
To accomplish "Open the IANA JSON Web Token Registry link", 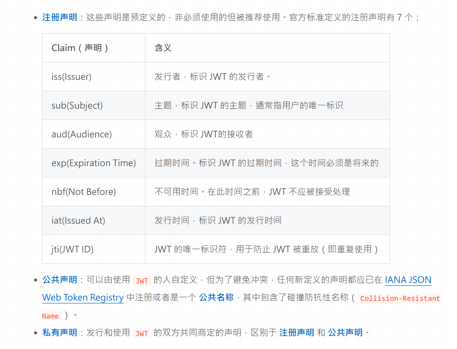I will pos(408,280).
